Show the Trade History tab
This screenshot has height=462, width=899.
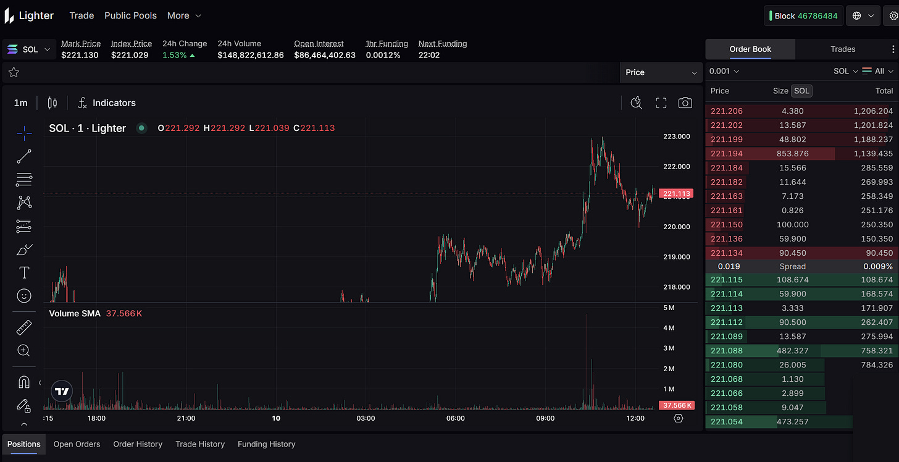(x=200, y=444)
